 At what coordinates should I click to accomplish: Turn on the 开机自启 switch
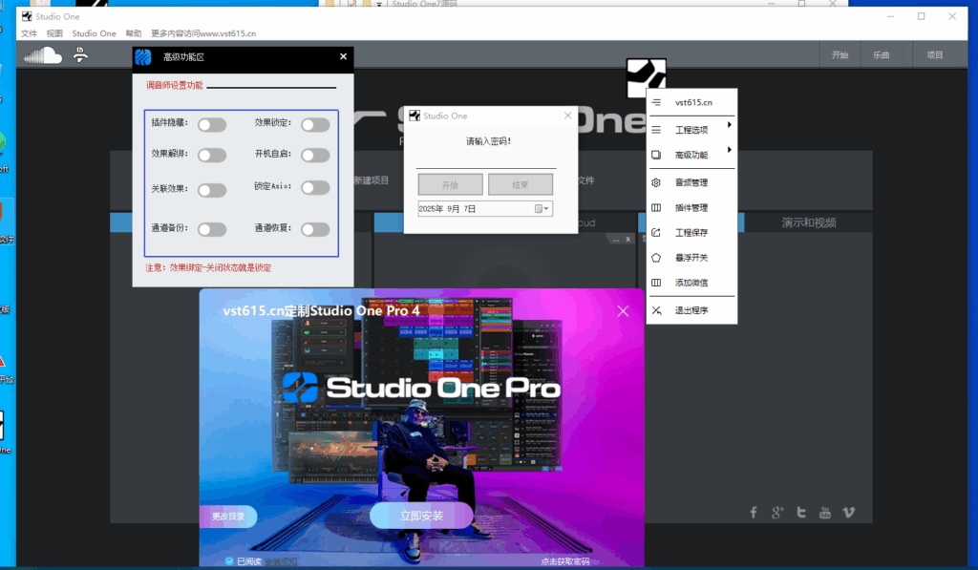315,155
